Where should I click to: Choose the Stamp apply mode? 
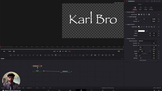154,27
